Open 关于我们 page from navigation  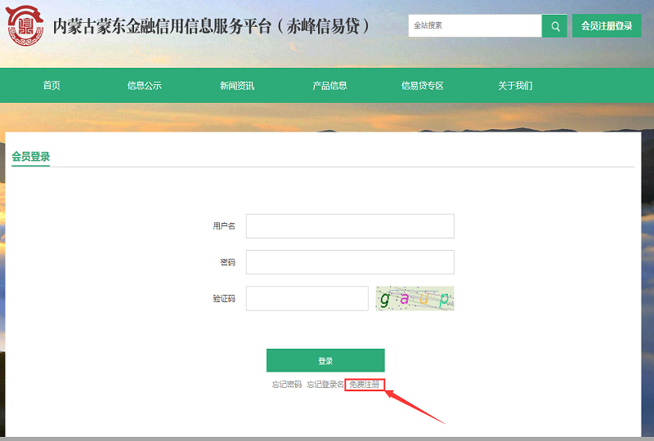515,86
